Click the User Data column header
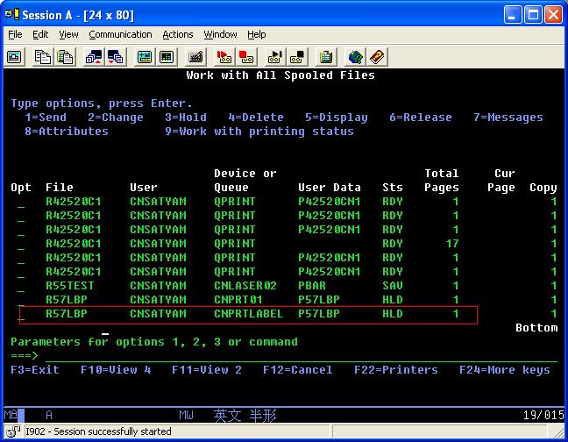 [x=330, y=188]
